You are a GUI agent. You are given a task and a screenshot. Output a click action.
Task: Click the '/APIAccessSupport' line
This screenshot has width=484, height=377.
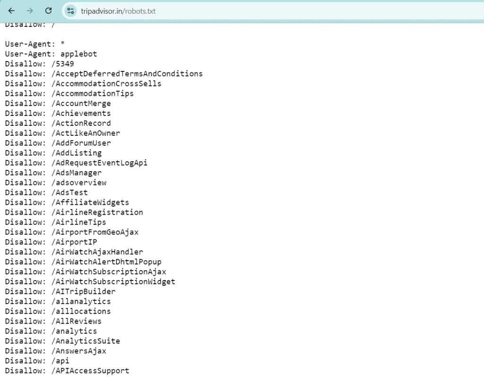(x=67, y=370)
